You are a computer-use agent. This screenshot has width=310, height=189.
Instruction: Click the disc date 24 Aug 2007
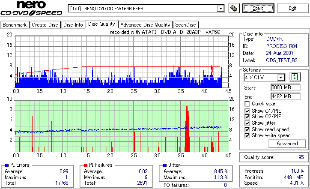tap(280, 53)
